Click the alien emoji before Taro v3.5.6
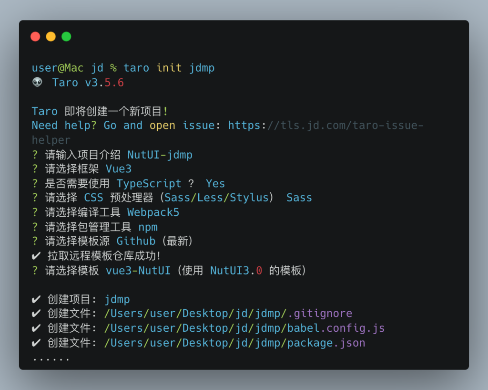This screenshot has height=390, width=488. click(x=37, y=82)
